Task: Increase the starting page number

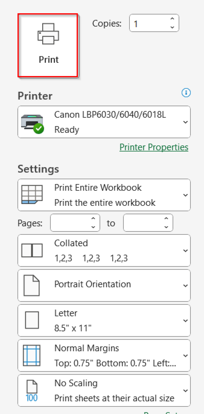Action: click(x=93, y=219)
